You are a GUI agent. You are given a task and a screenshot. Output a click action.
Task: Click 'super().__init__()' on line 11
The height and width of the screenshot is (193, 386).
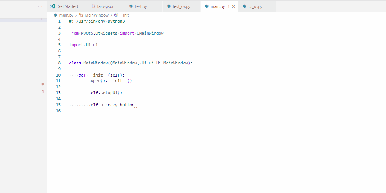pos(110,81)
